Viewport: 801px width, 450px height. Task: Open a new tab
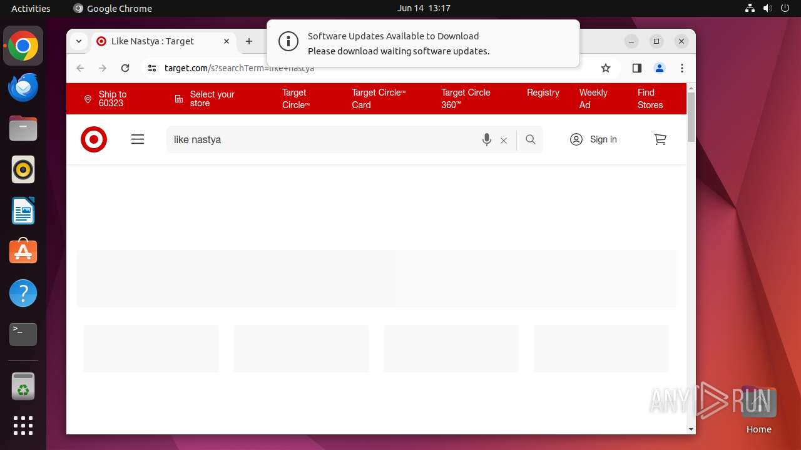tap(249, 41)
